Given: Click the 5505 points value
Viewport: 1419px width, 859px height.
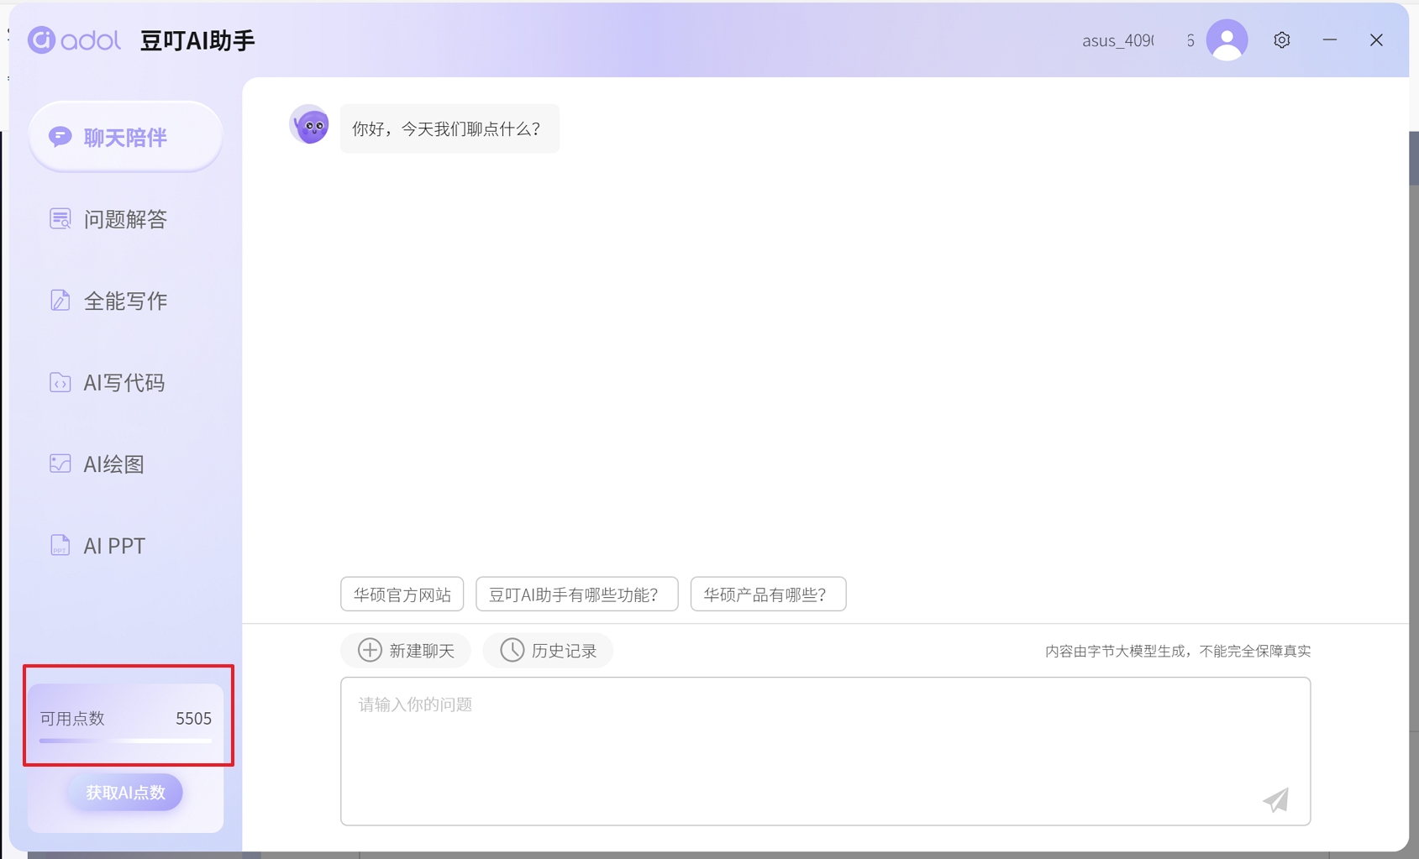Looking at the screenshot, I should (x=193, y=718).
